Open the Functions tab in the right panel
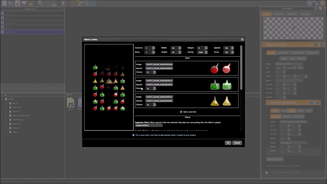The width and height of the screenshot is (327, 184). (x=305, y=14)
